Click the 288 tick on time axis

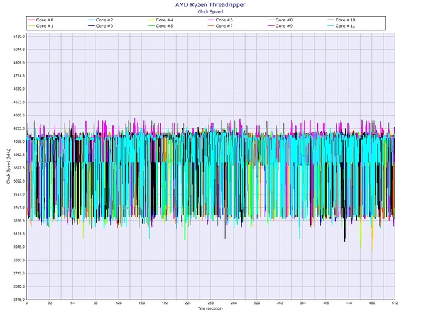(234, 303)
